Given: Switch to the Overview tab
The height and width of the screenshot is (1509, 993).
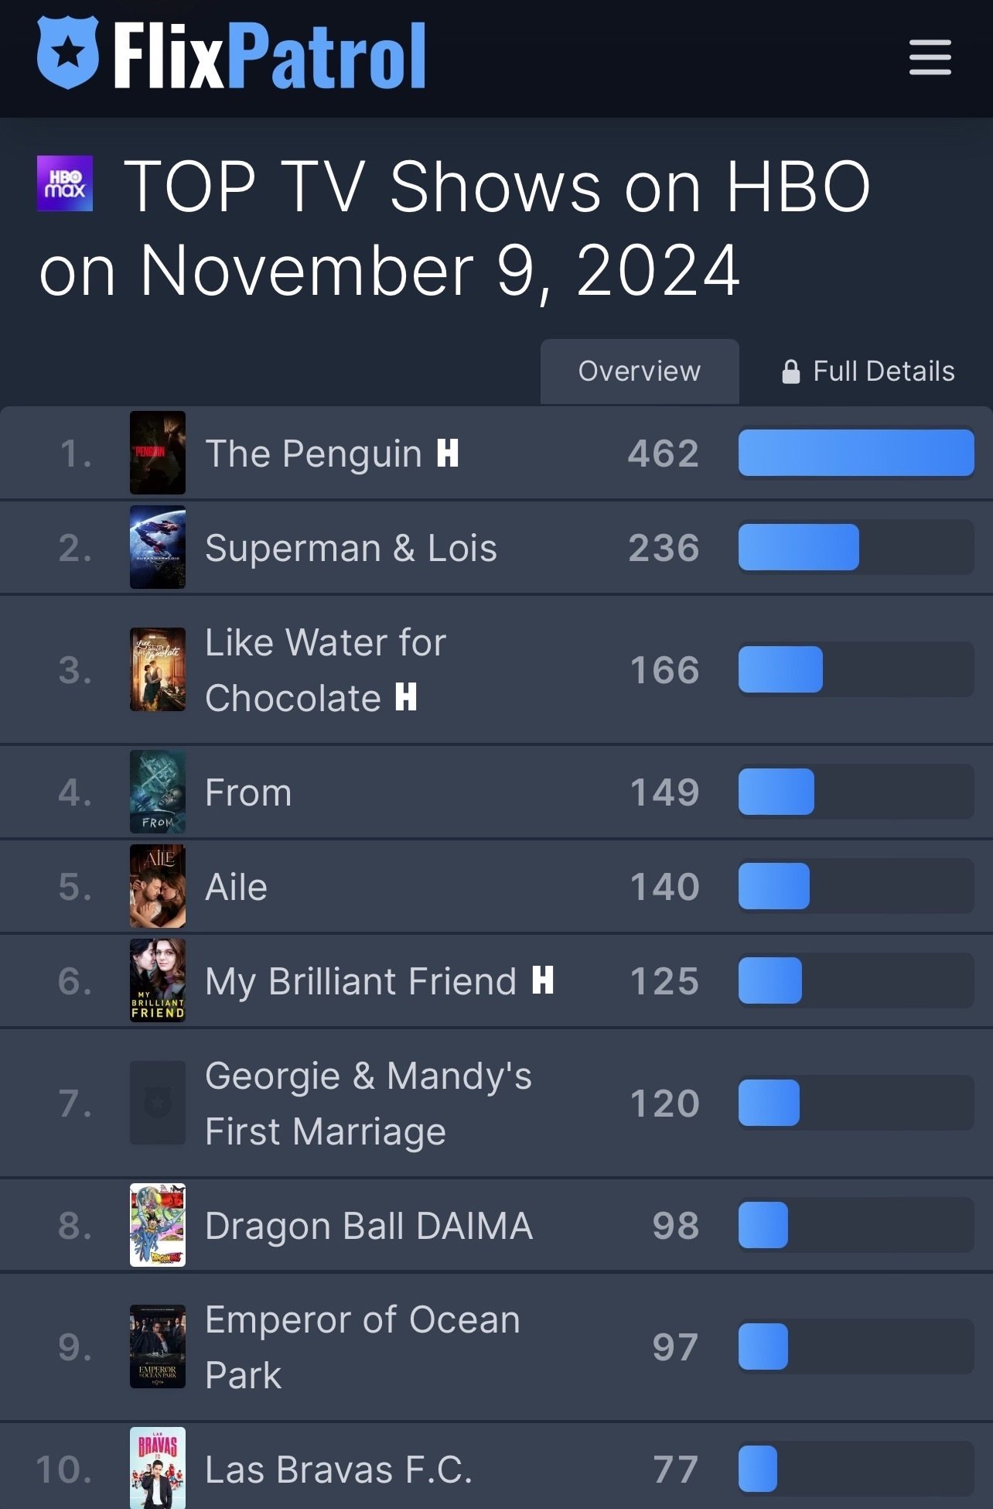Looking at the screenshot, I should [639, 371].
